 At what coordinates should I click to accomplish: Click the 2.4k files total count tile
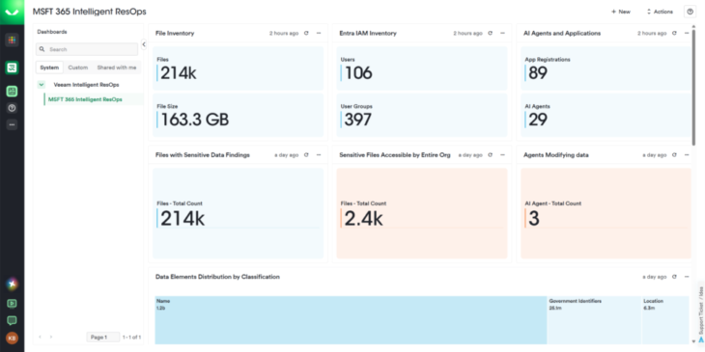tap(422, 213)
